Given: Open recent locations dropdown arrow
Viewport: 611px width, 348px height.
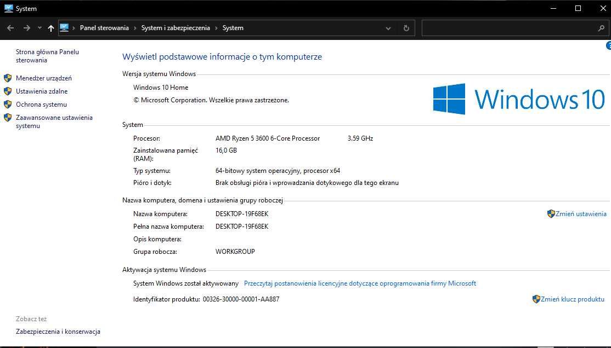Looking at the screenshot, I should pyautogui.click(x=39, y=28).
